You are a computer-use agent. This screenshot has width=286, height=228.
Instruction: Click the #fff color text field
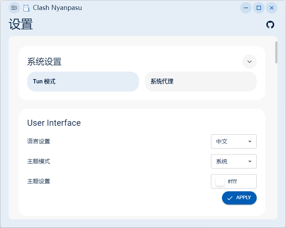coord(234,181)
